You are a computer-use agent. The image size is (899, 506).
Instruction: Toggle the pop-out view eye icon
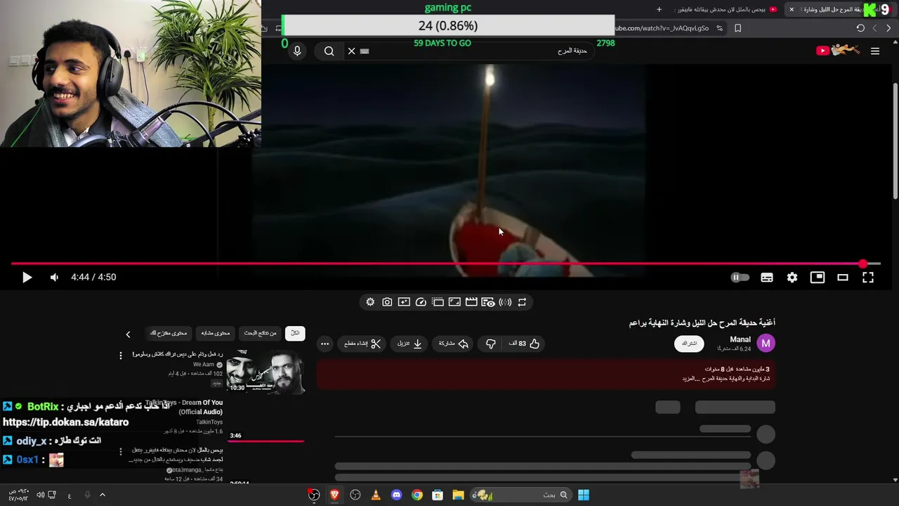pyautogui.click(x=488, y=302)
